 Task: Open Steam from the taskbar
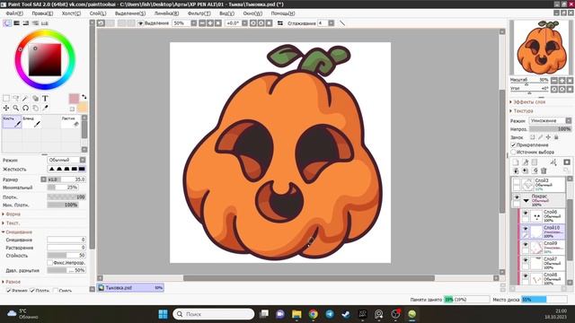pos(346,314)
